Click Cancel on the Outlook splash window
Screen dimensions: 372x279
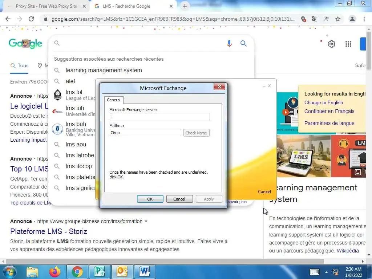(x=264, y=192)
